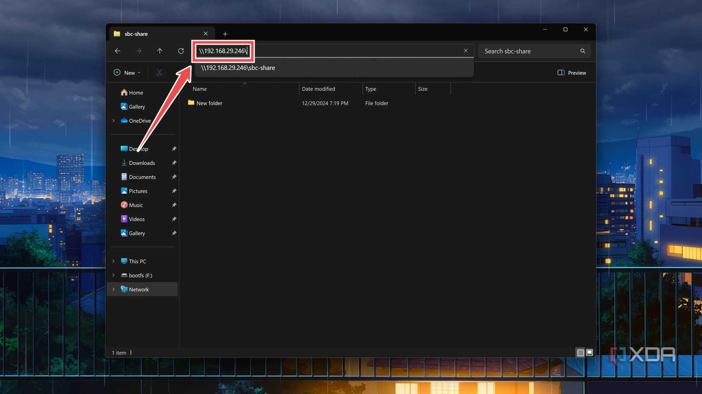Unpin Desktop from Quick access
Screen dimensions: 702x394
click(x=174, y=149)
